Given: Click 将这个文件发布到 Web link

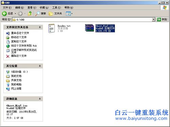Looking at the screenshot, I should (x=24, y=46).
